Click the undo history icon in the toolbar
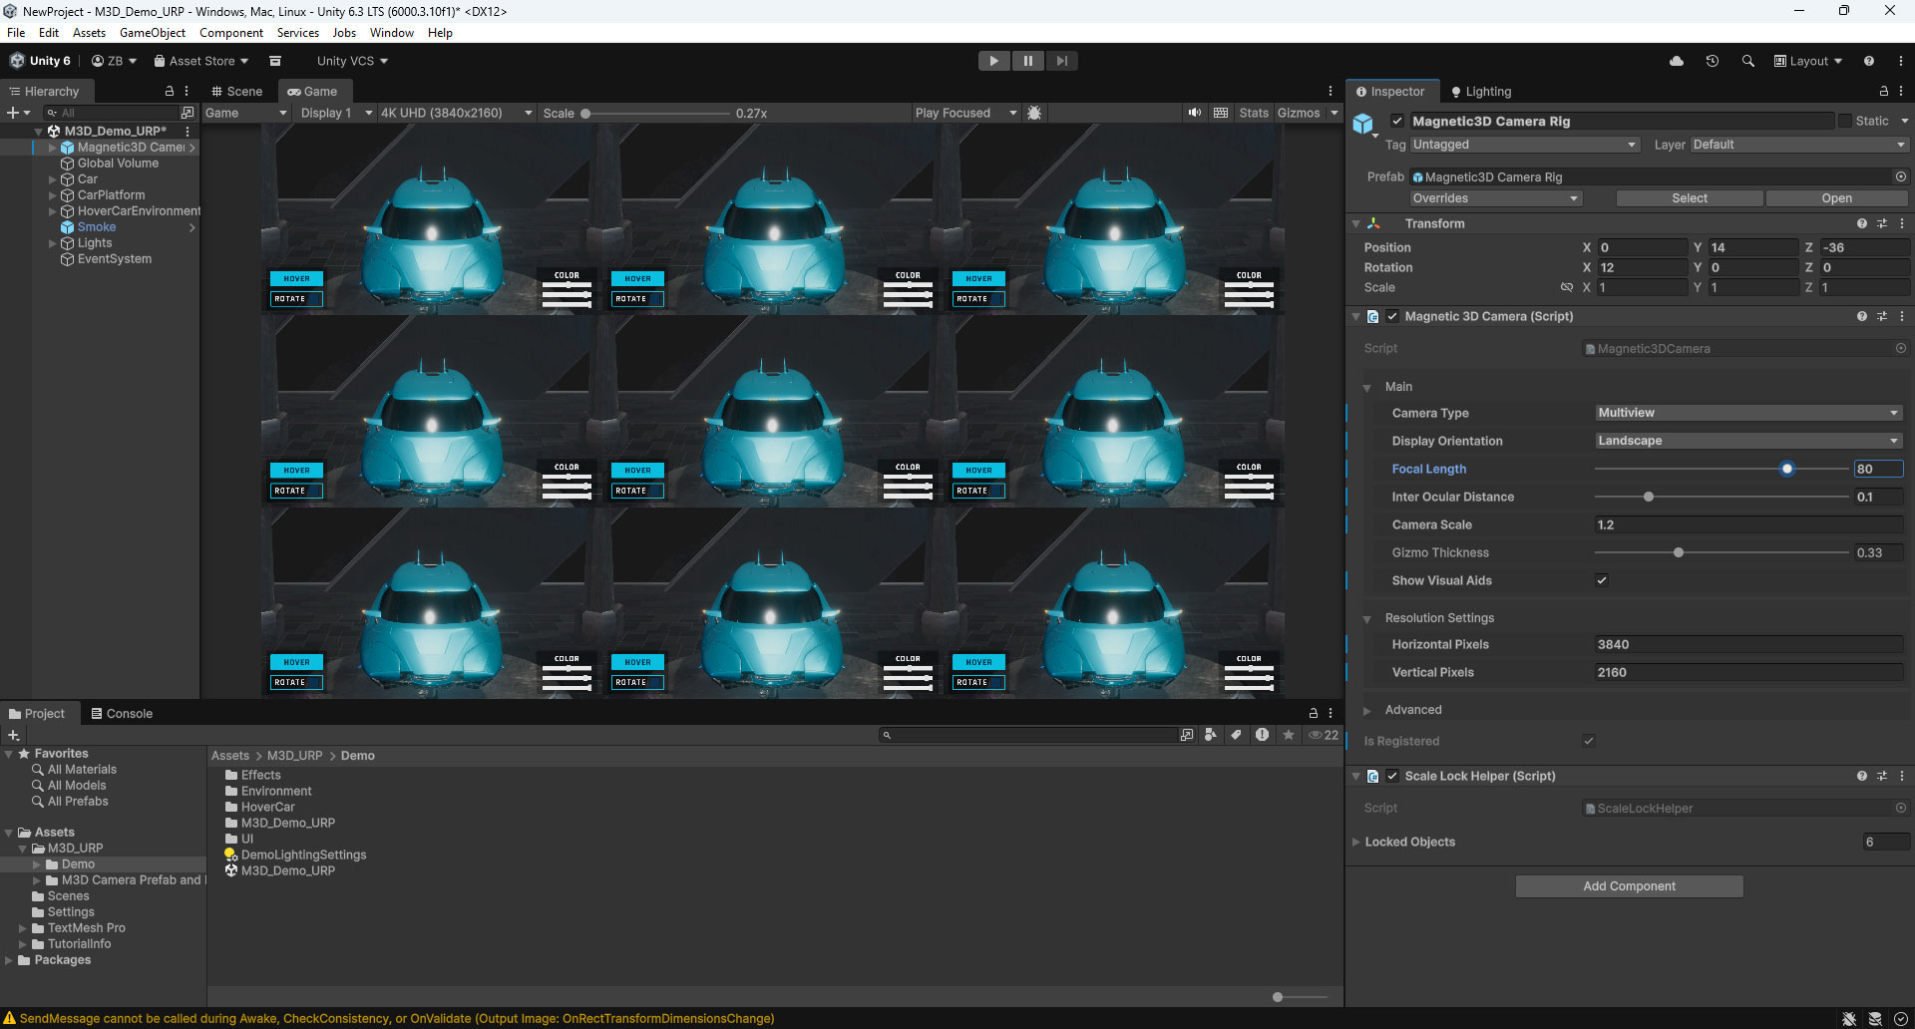1915x1029 pixels. (1713, 61)
